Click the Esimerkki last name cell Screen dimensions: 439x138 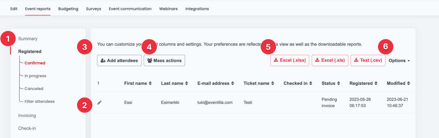[170, 102]
